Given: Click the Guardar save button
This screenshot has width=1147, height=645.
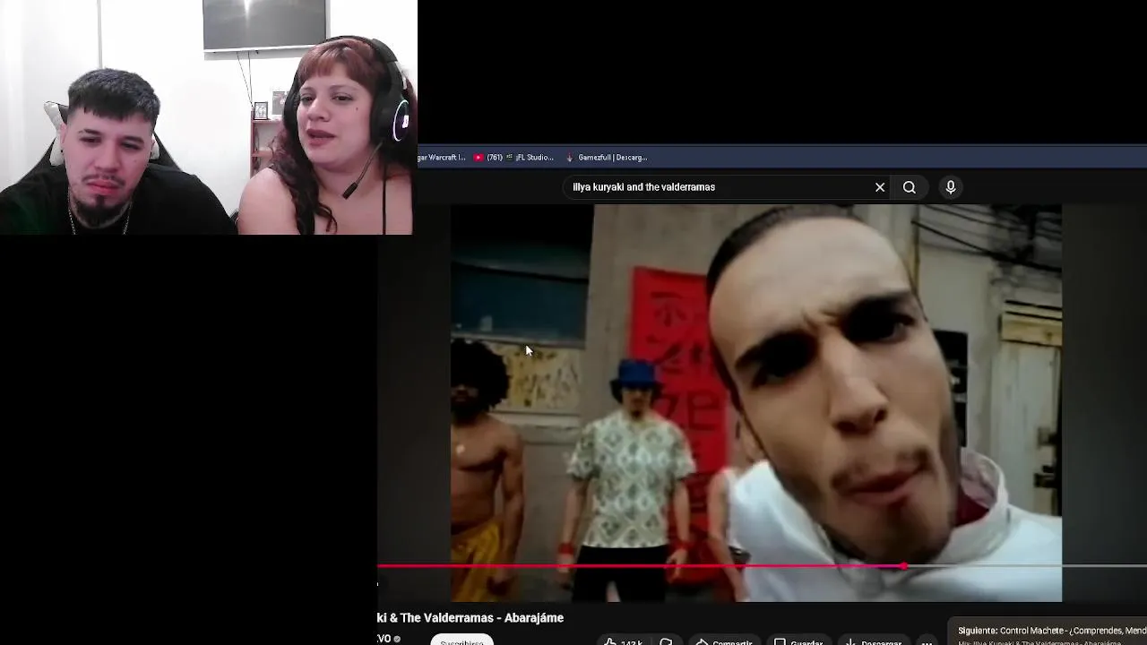Looking at the screenshot, I should click(x=798, y=641).
